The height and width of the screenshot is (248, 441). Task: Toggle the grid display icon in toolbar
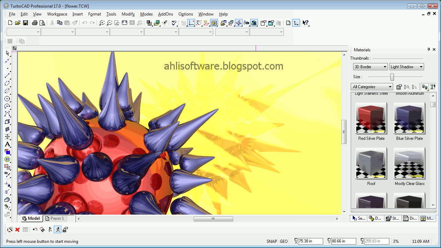(x=184, y=23)
